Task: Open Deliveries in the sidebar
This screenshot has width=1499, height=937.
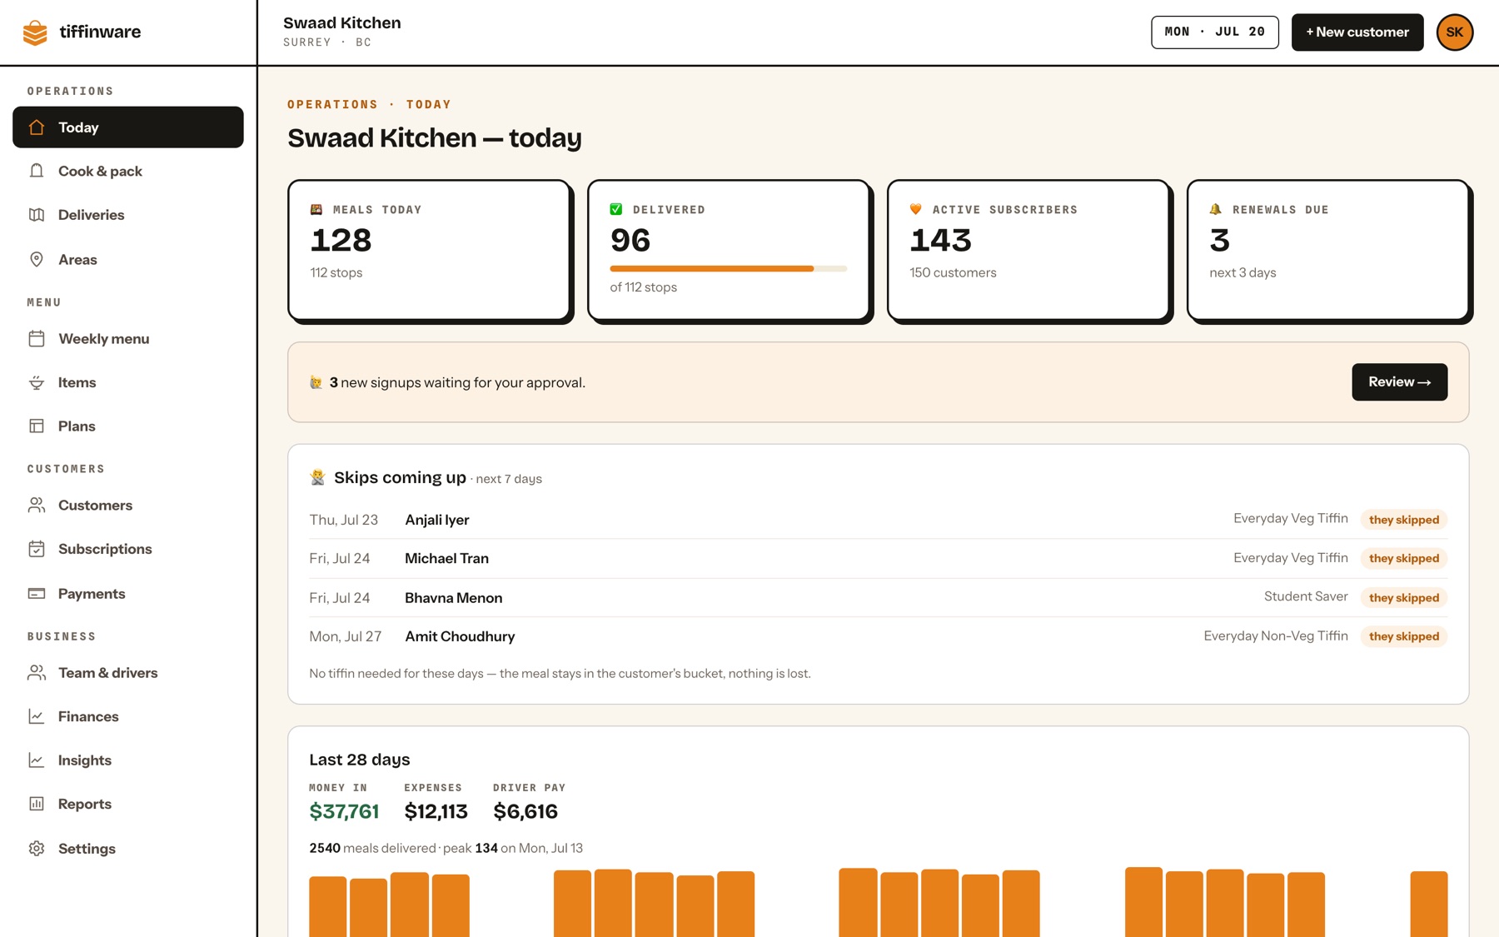Action: click(x=128, y=215)
